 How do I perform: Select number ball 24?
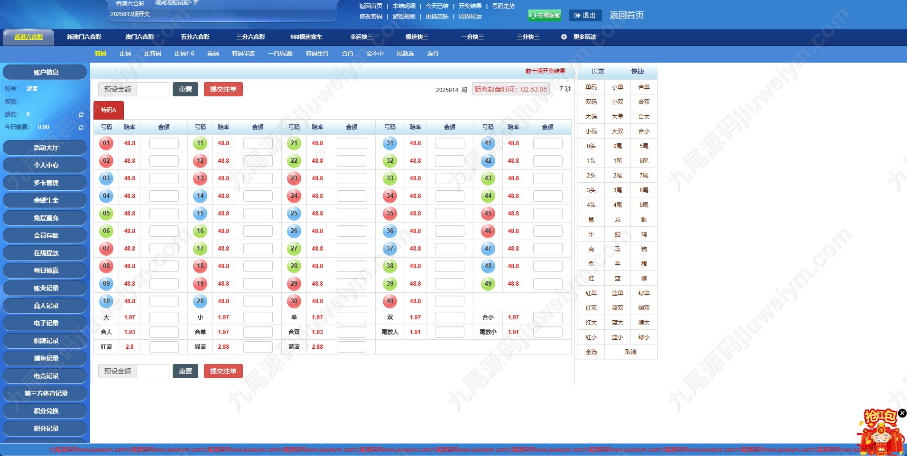tap(294, 196)
